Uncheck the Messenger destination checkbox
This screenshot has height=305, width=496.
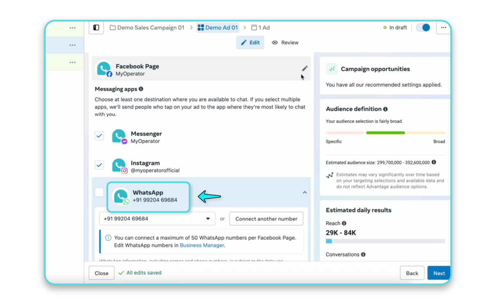[99, 136]
